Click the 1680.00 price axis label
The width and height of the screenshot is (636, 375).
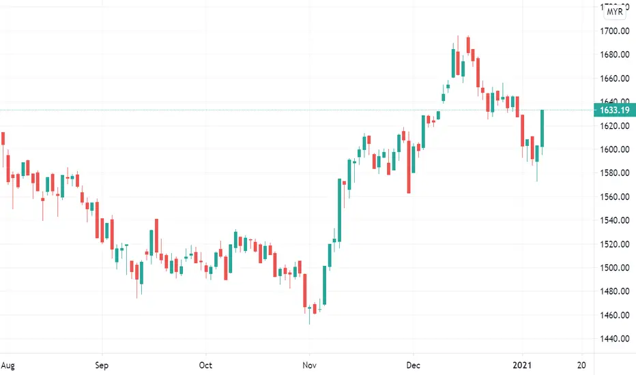(x=614, y=55)
